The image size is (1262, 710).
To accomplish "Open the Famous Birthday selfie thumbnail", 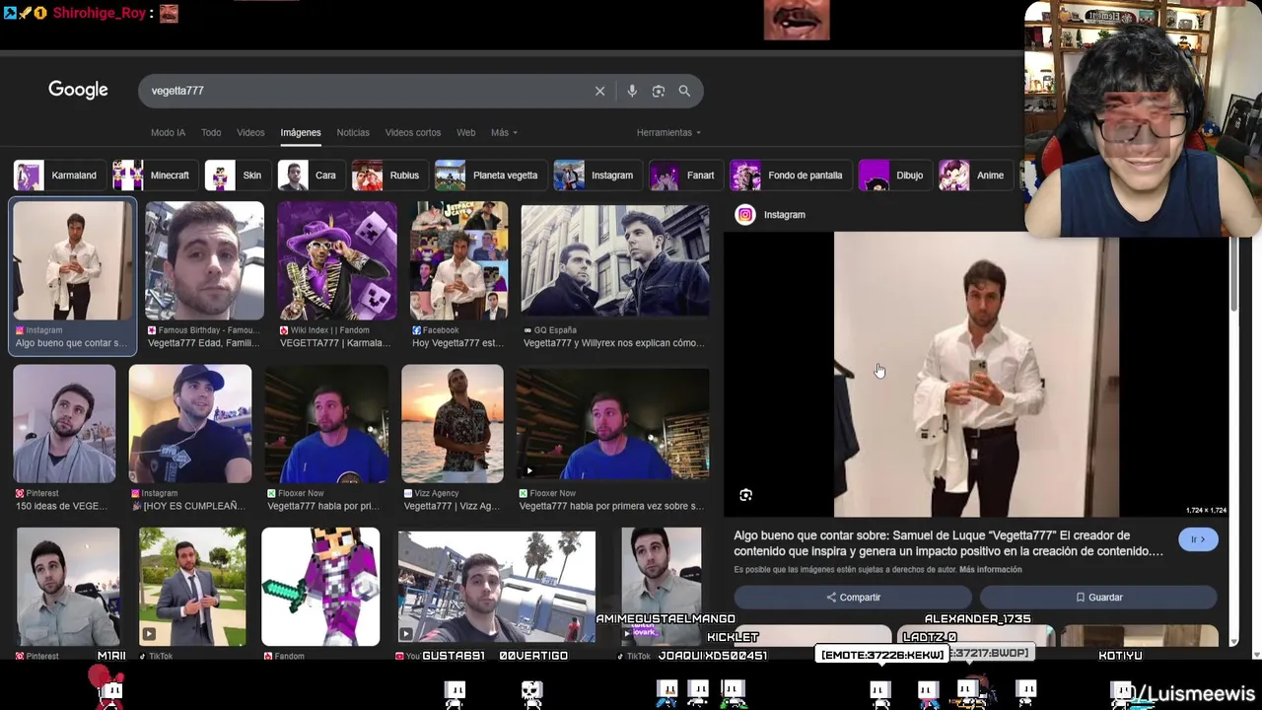I will [x=204, y=261].
